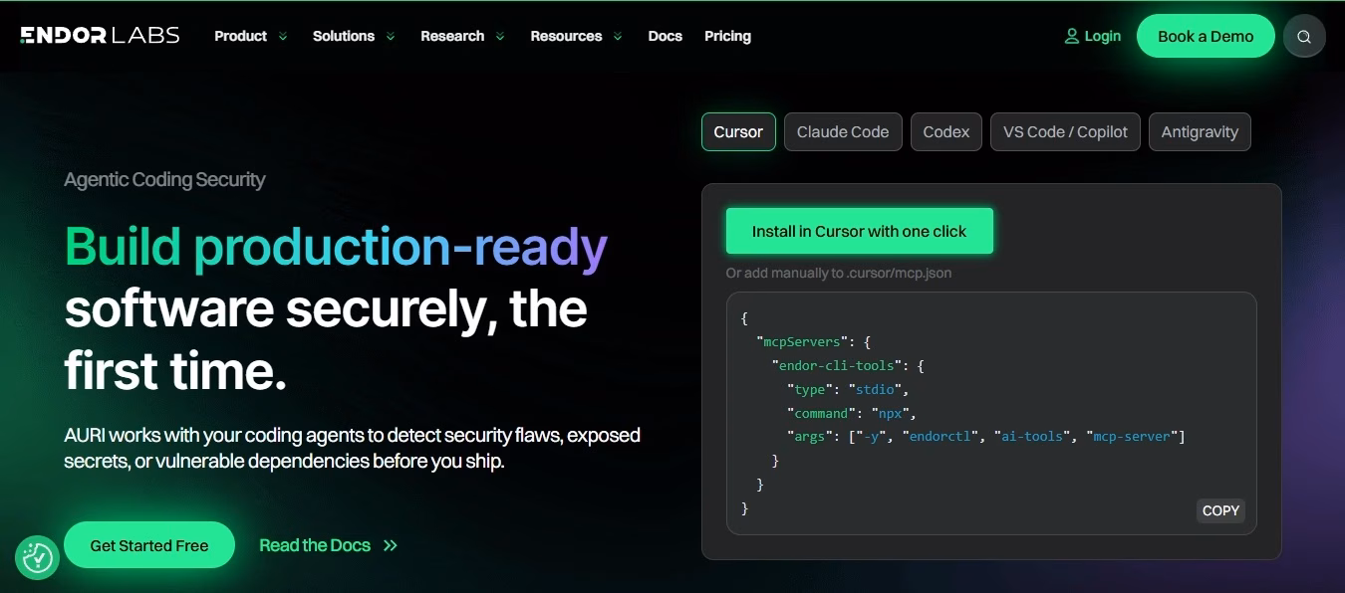Switch to the Codex tab
1345x593 pixels.
click(x=946, y=131)
